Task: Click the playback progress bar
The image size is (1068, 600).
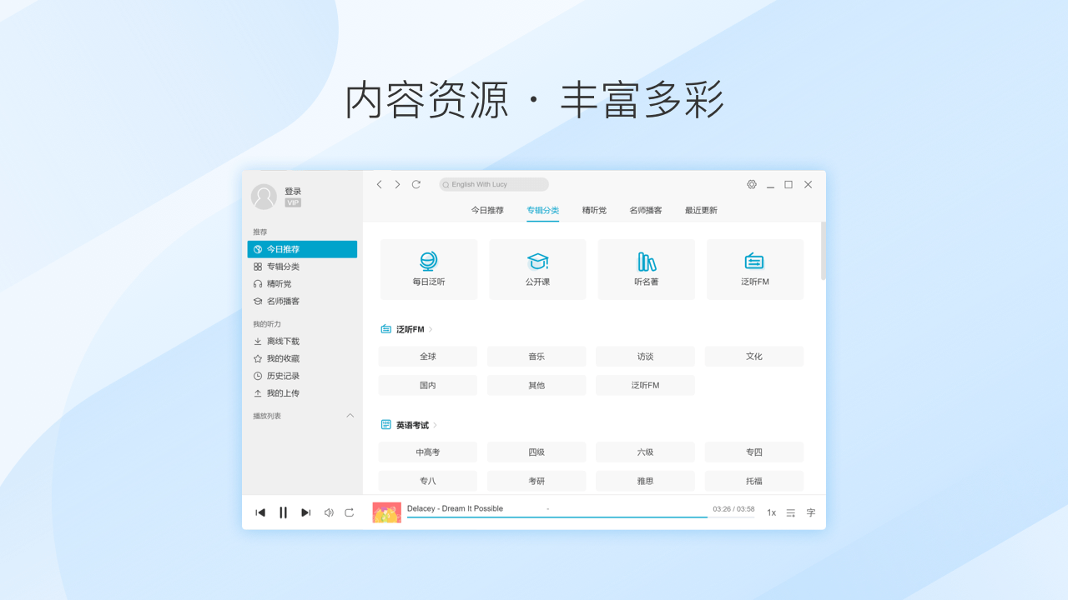Action: [x=581, y=517]
